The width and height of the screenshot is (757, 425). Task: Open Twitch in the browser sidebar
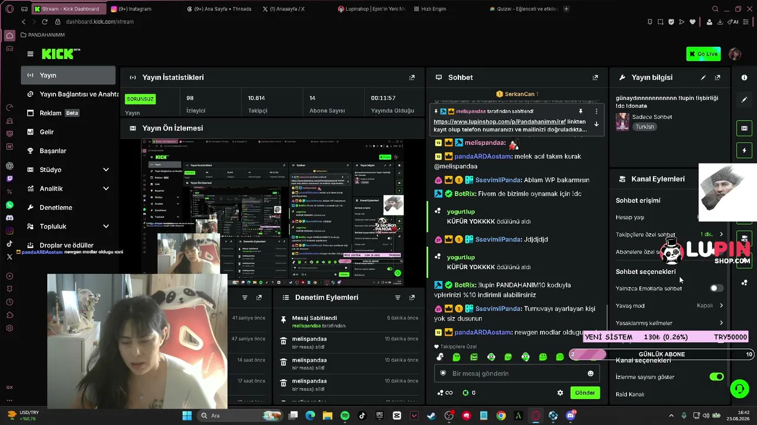click(9, 179)
